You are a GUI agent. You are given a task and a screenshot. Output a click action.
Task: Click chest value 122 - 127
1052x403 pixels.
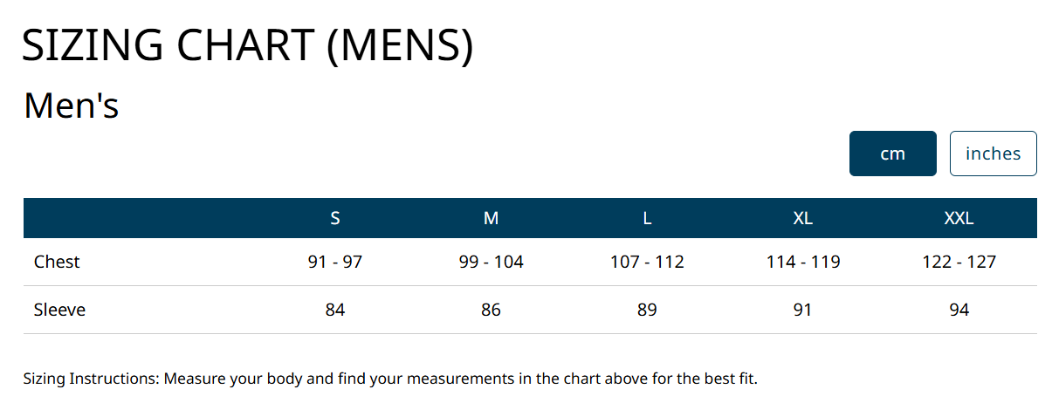coord(959,262)
